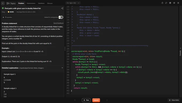Screen dimensions: 182x103
Task: Open the C++ (g++ 11) language dropdown
Action: click(x=73, y=3)
